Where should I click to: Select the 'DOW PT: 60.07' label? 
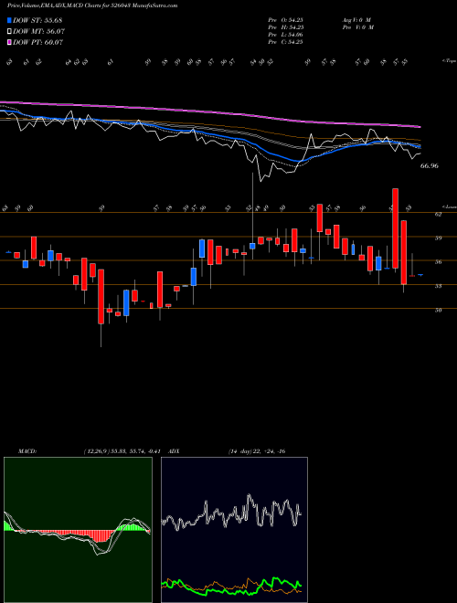pyautogui.click(x=37, y=42)
